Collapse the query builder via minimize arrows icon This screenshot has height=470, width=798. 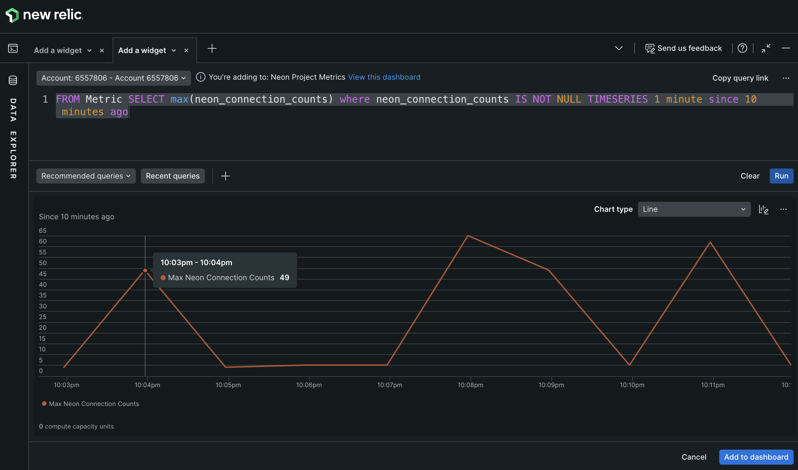tap(766, 48)
